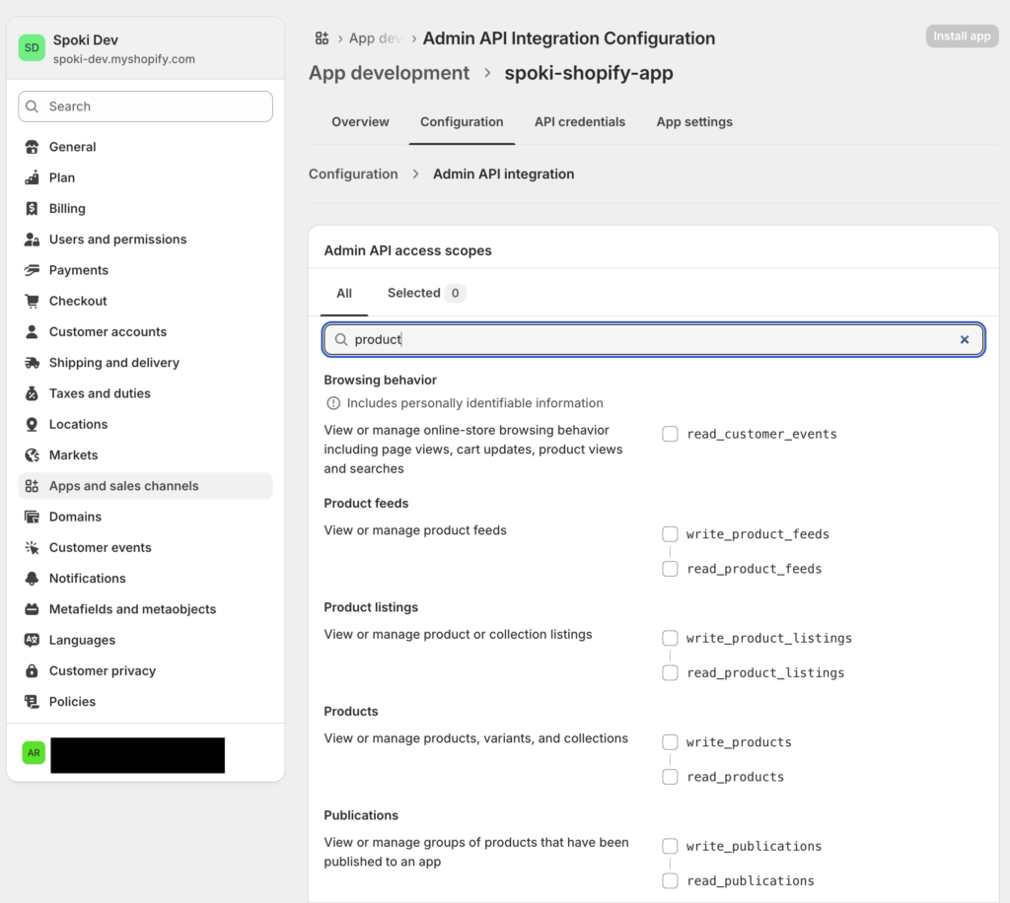Click the Locations pin icon
The image size is (1010, 903).
(32, 425)
